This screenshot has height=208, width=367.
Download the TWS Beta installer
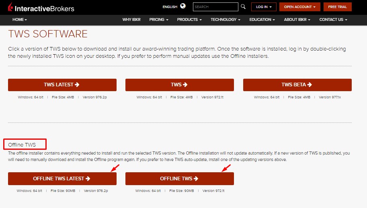(x=297, y=85)
